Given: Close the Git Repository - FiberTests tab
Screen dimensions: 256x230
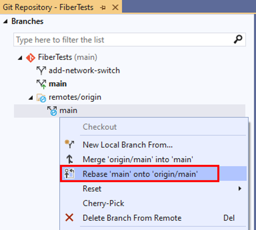Looking at the screenshot, I should click(116, 8).
